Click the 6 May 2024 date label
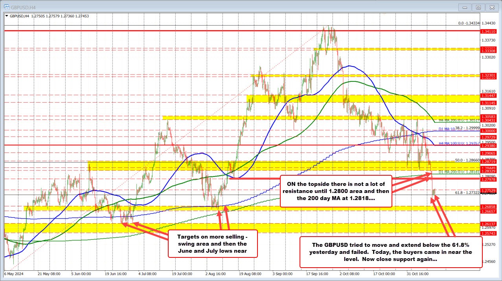 (x=14, y=273)
